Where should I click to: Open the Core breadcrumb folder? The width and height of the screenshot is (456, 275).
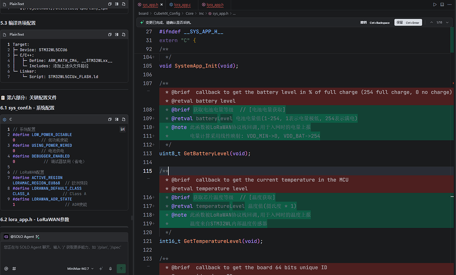189,14
